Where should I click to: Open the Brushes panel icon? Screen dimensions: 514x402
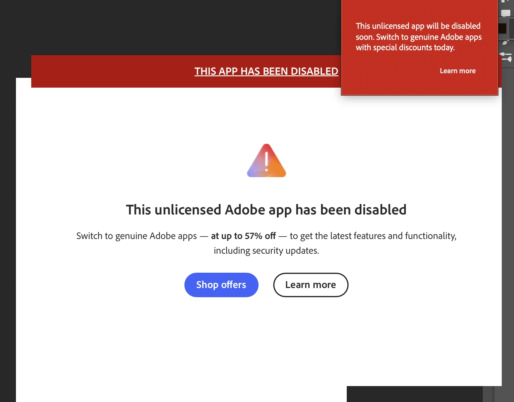click(505, 43)
